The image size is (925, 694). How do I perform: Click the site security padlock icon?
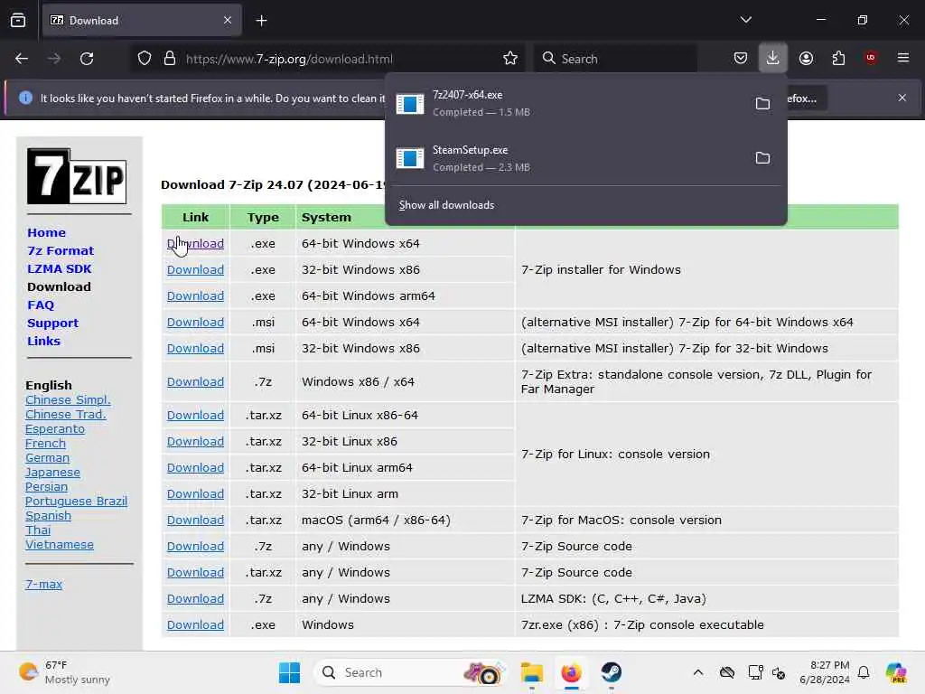pyautogui.click(x=170, y=59)
